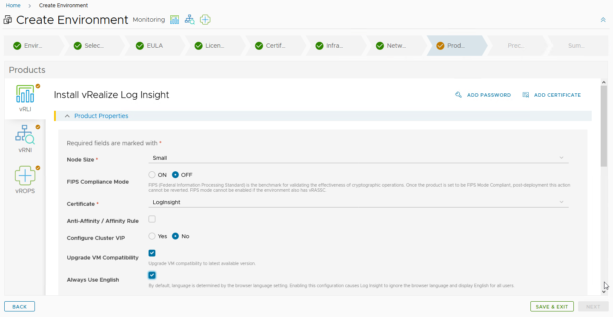The width and height of the screenshot is (613, 317).
Task: Click the Log Insight icon in page header
Action: pyautogui.click(x=175, y=20)
